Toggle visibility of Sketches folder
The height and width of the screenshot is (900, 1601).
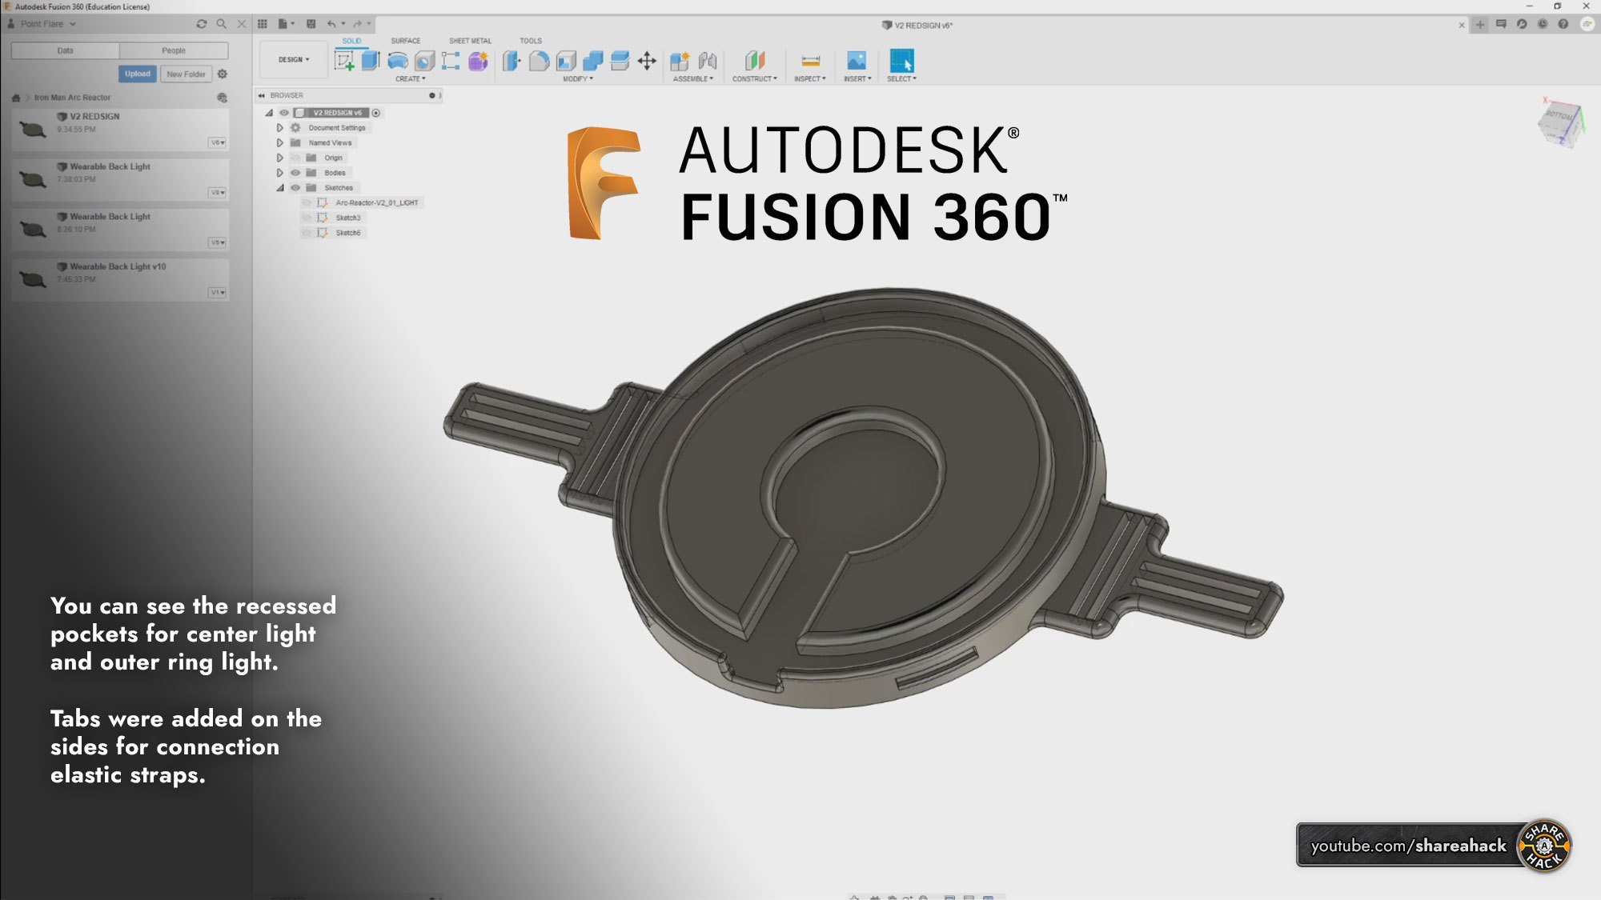(295, 188)
